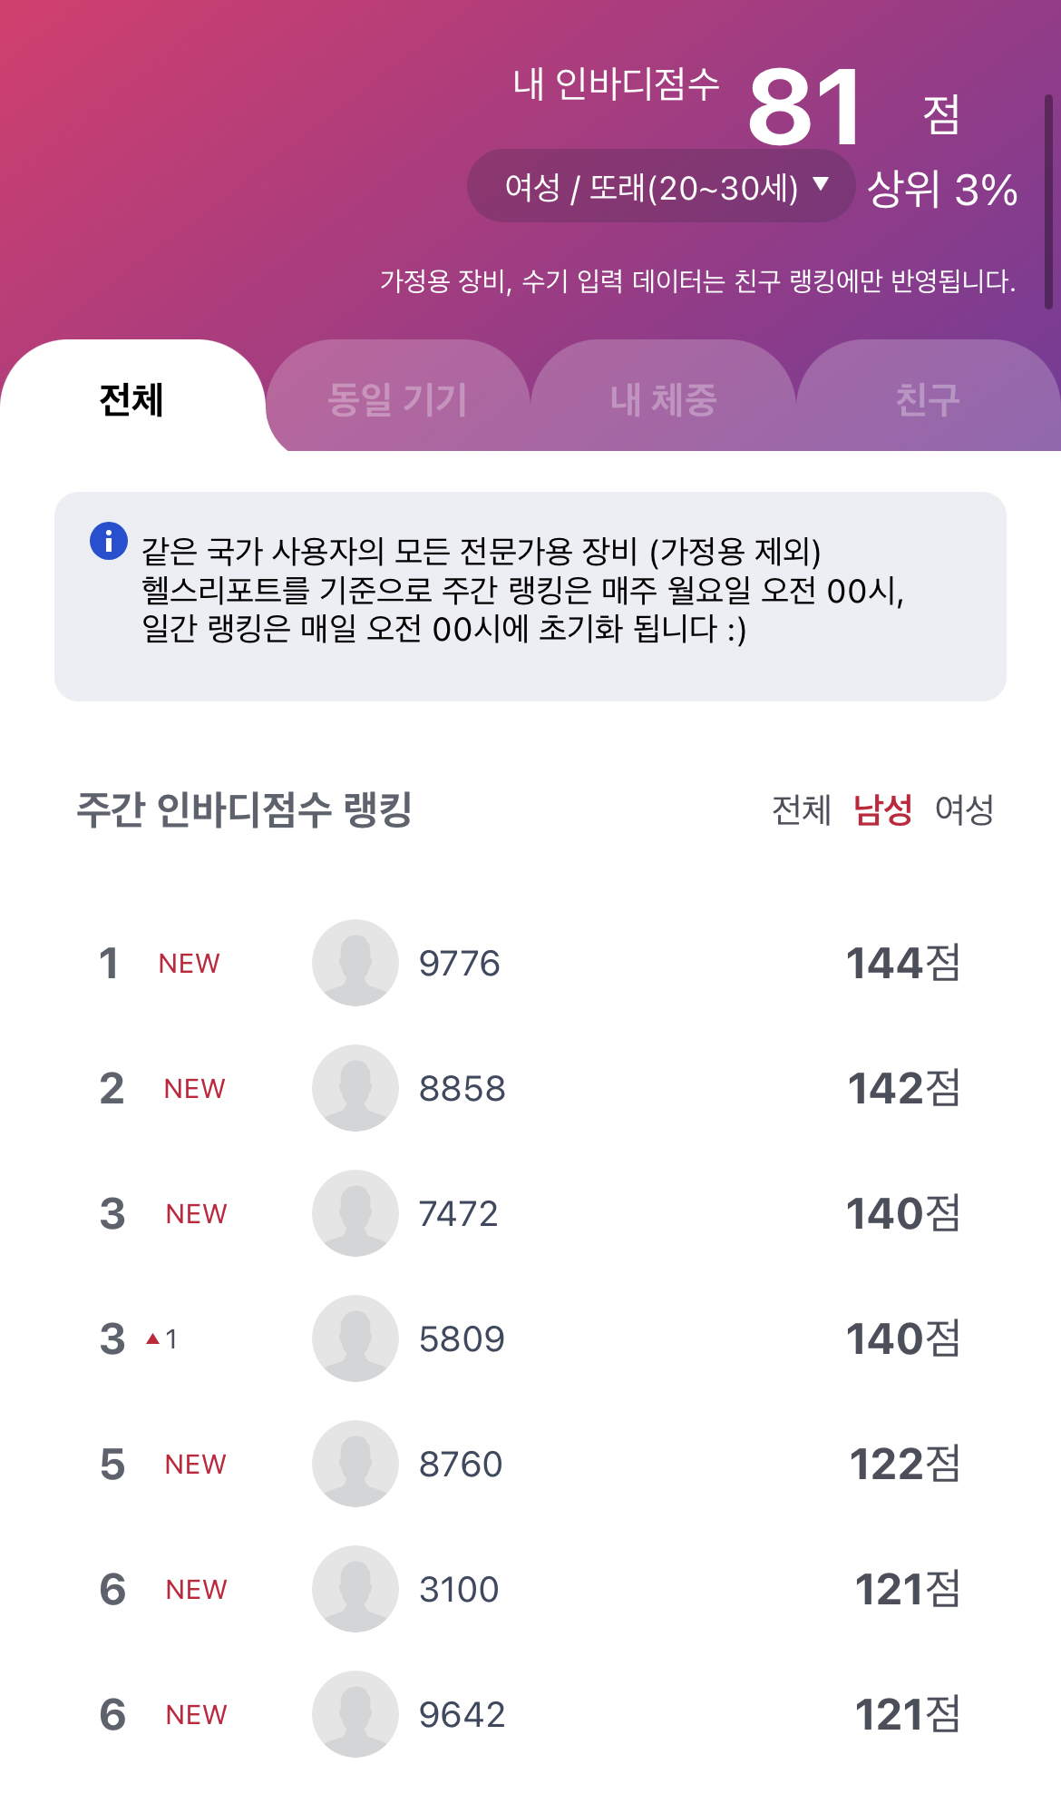
Task: Click the dropdown arrow beside 또래(20~30세)
Action: pos(822,184)
